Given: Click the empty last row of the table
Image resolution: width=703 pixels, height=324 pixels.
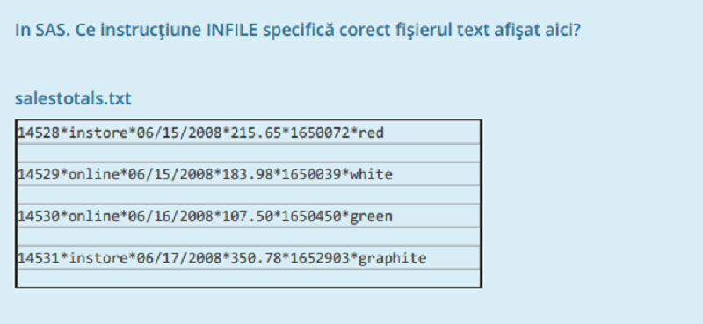Looking at the screenshot, I should [249, 277].
